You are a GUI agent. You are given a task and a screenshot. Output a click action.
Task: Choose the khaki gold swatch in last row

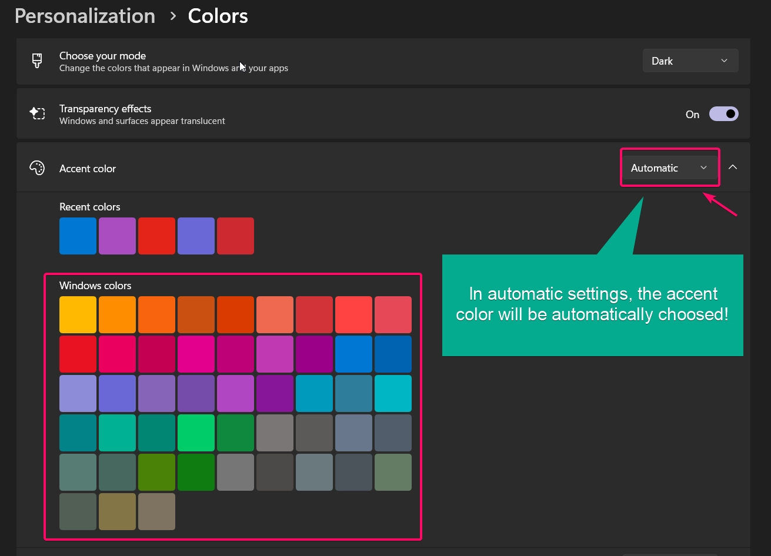click(117, 512)
